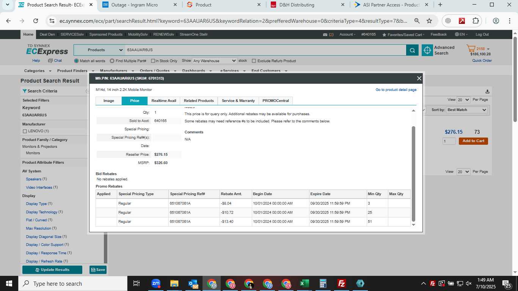Click Save filter button
The height and width of the screenshot is (291, 518).
click(x=98, y=270)
